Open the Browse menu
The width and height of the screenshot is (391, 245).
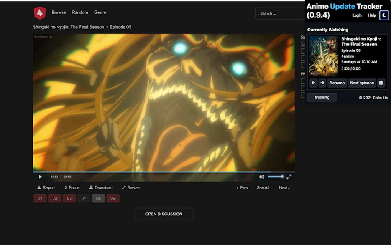(58, 12)
